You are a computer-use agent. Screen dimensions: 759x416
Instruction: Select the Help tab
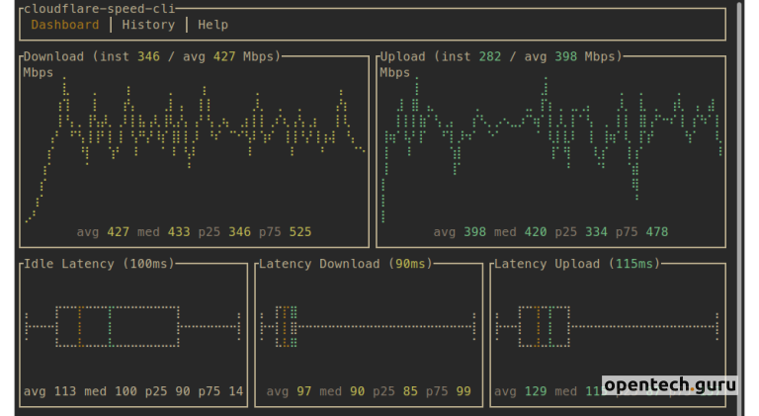coord(213,25)
